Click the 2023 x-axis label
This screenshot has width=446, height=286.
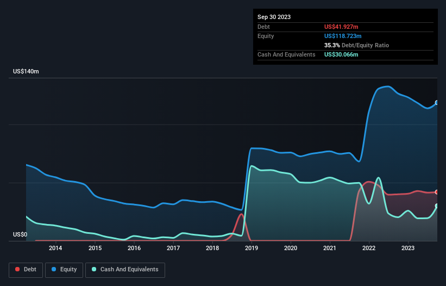click(x=408, y=248)
